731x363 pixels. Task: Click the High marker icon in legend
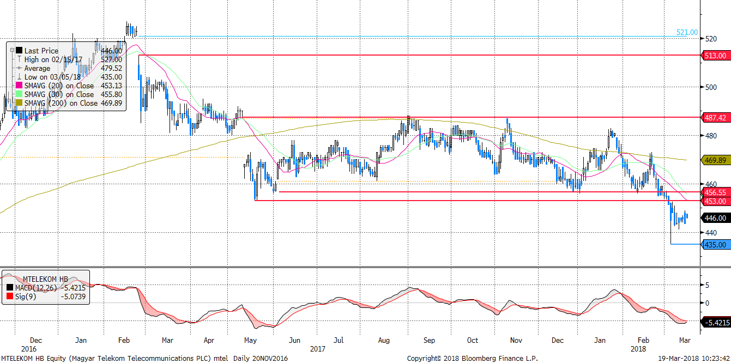[x=19, y=59]
